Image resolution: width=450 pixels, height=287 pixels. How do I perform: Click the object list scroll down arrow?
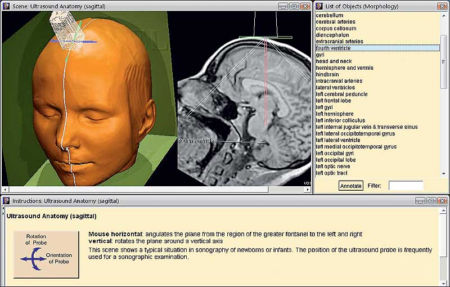pyautogui.click(x=444, y=173)
